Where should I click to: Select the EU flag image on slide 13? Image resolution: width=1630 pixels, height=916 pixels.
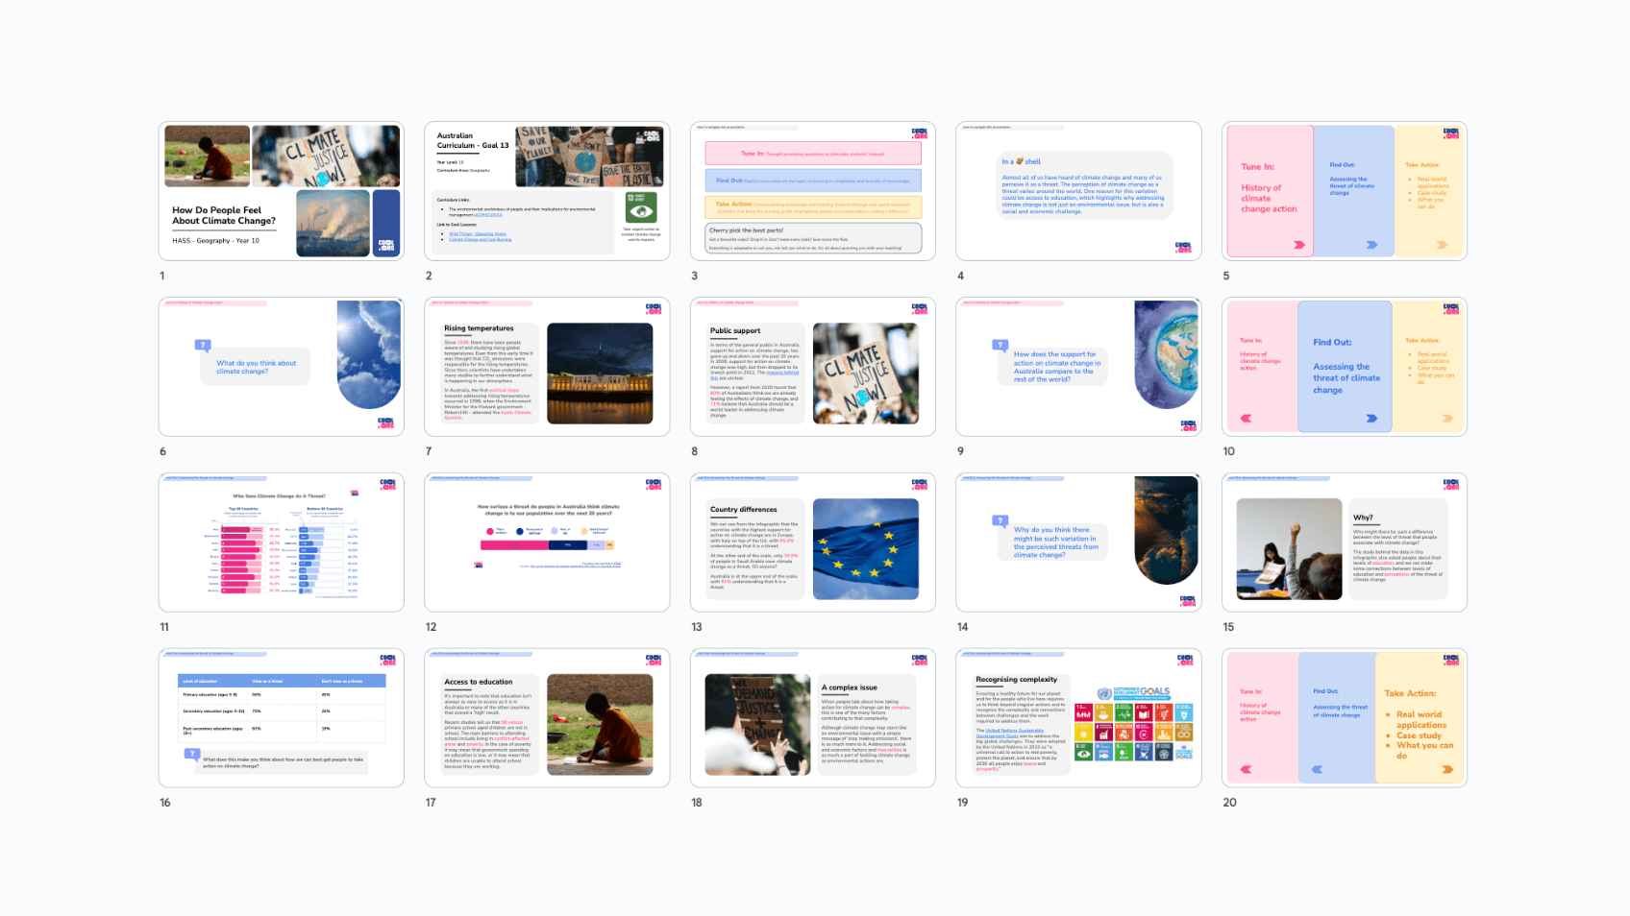click(865, 547)
